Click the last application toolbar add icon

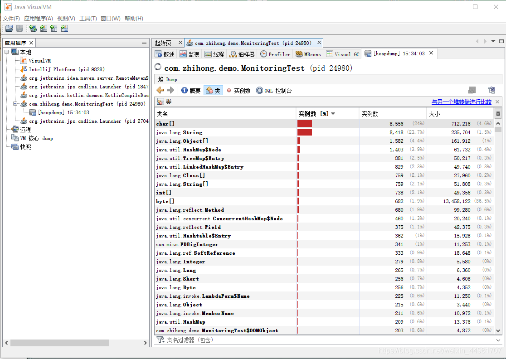pyautogui.click(x=64, y=29)
